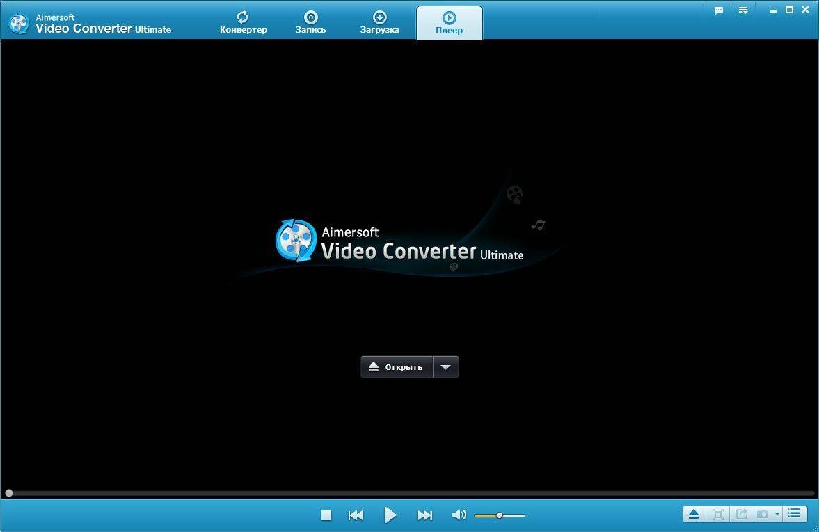Image resolution: width=819 pixels, height=532 pixels.
Task: Go to the Загрузка tab
Action: tap(379, 22)
